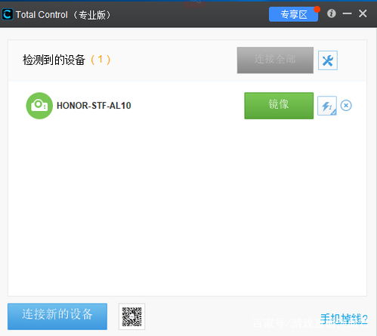Select the HONOR-STF-AL10 device name
This screenshot has width=377, height=336.
(x=94, y=106)
